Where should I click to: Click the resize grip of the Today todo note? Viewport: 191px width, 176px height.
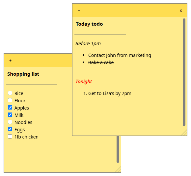tap(184, 133)
